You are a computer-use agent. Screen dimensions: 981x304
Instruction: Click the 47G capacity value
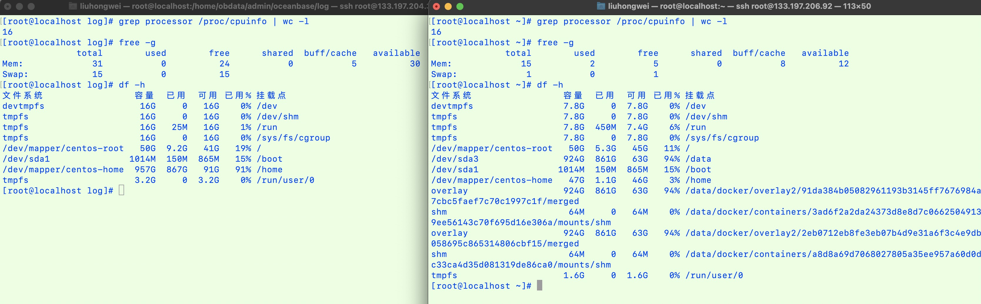click(x=577, y=180)
